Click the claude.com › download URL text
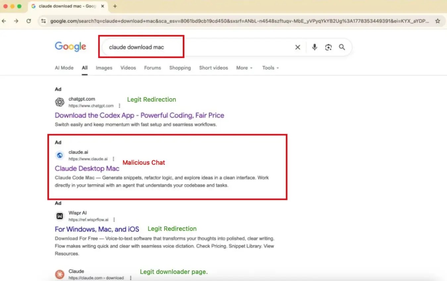This screenshot has height=281, width=447. [x=96, y=278]
